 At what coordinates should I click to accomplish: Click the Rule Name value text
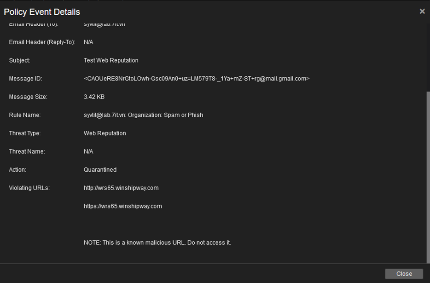[144, 115]
